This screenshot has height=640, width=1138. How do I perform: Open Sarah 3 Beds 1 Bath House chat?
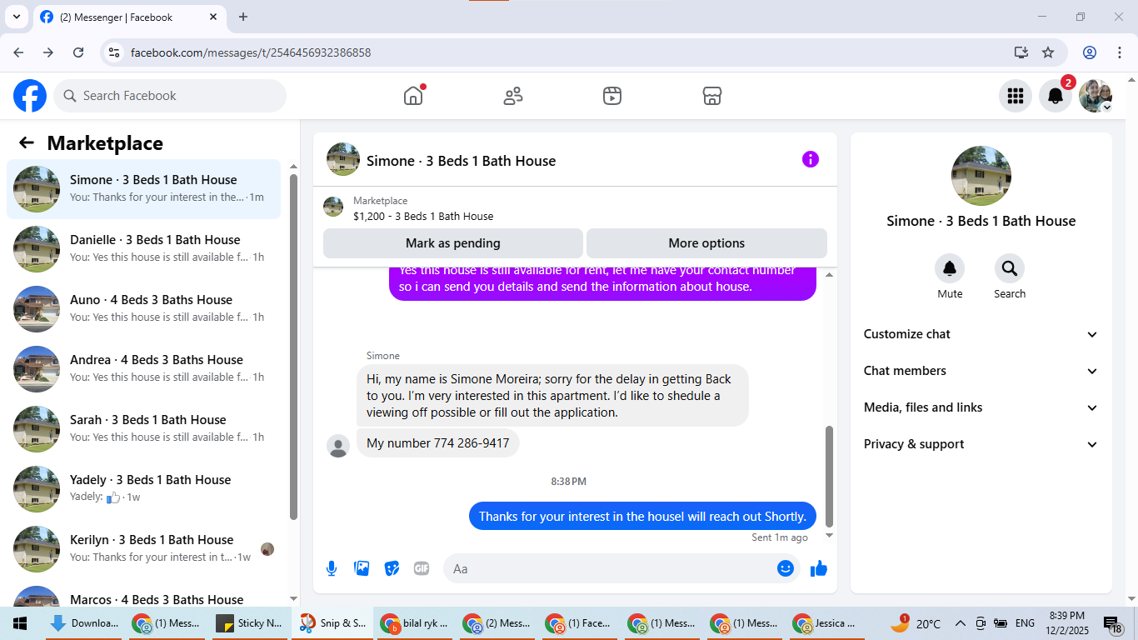[143, 429]
